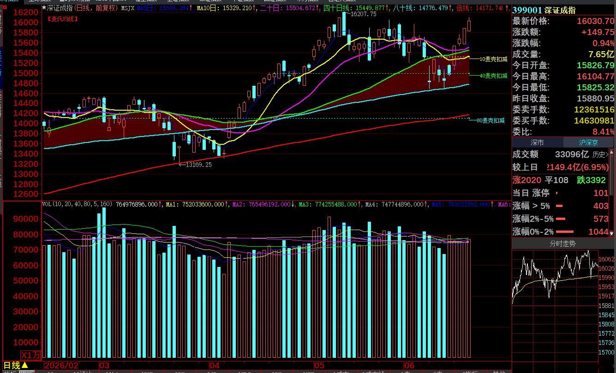Click the 【麦氏均线】 indicator label
This screenshot has width=616, height=373.
(x=63, y=19)
